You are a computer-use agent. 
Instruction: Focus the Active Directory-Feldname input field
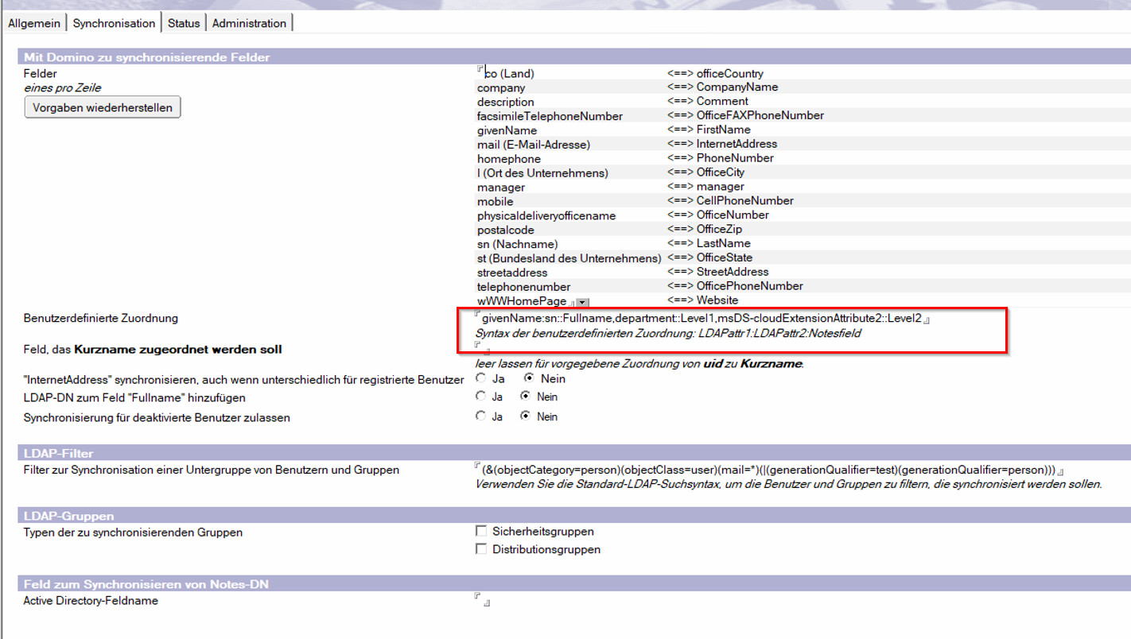tap(482, 601)
